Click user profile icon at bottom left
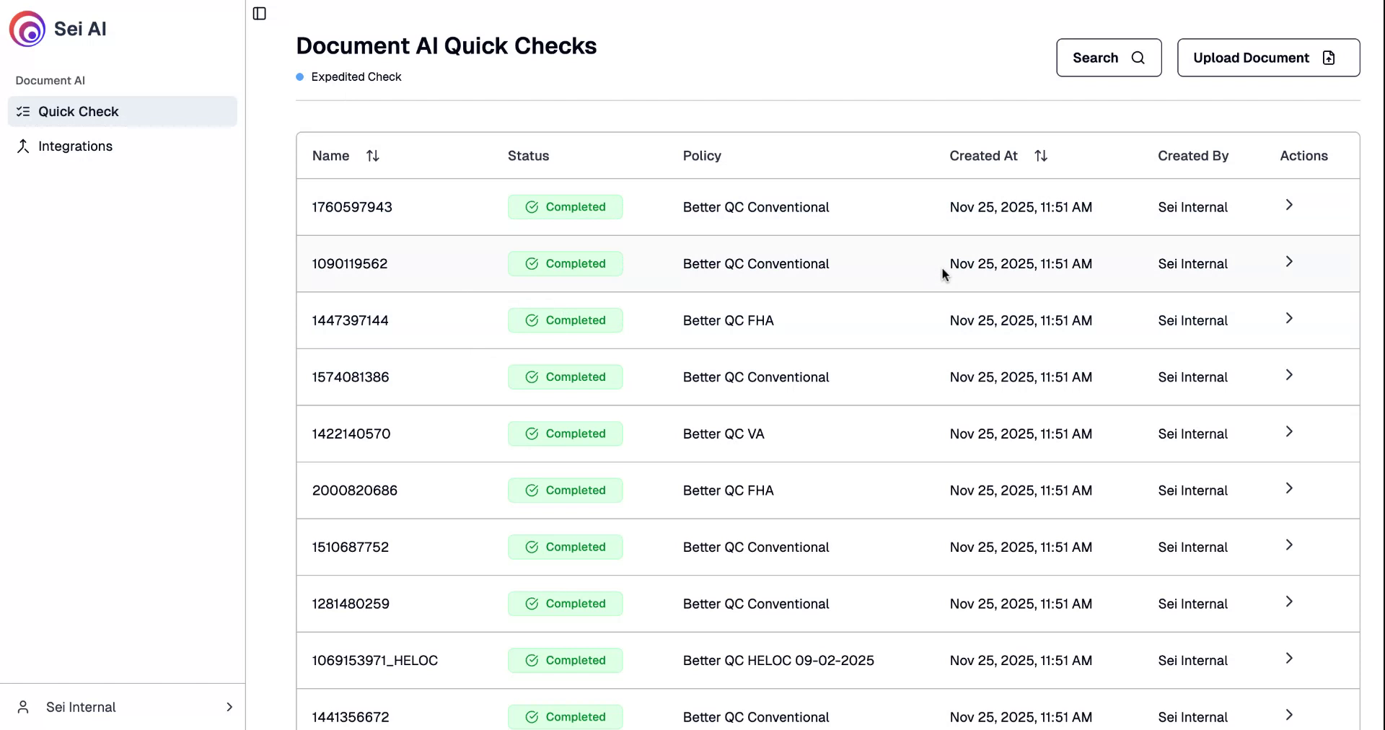1385x730 pixels. [x=23, y=707]
